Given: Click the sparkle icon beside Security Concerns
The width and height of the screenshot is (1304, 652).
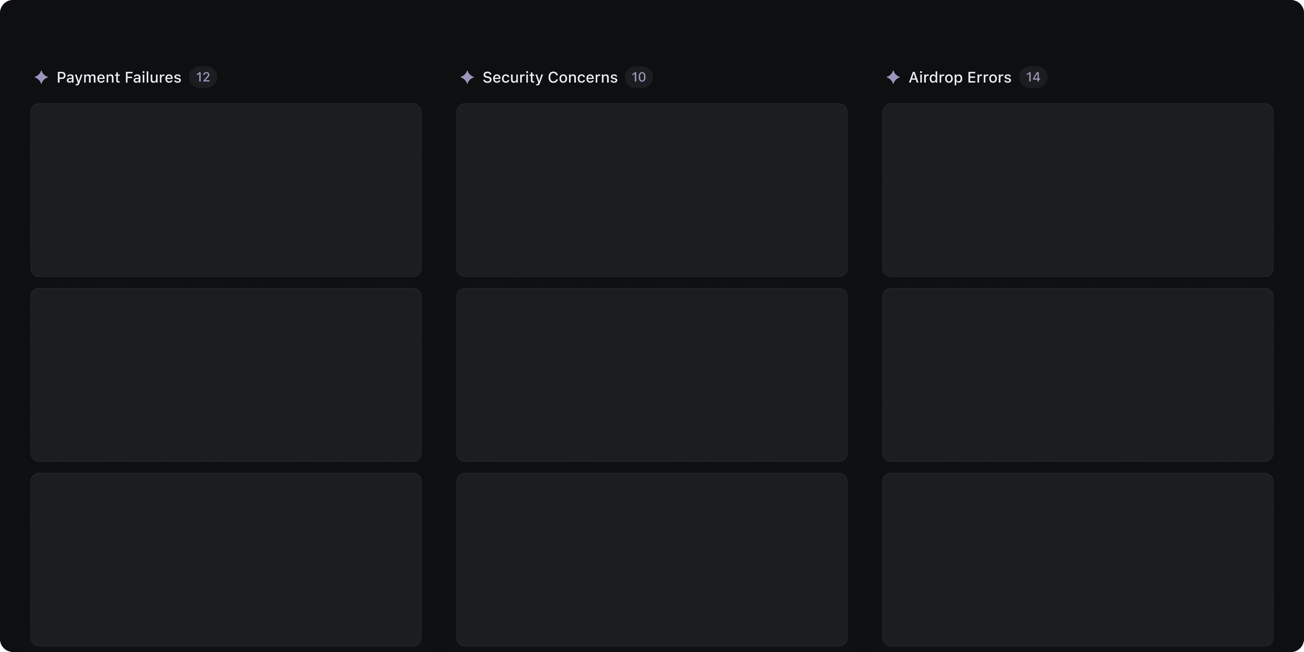Looking at the screenshot, I should click(x=467, y=78).
